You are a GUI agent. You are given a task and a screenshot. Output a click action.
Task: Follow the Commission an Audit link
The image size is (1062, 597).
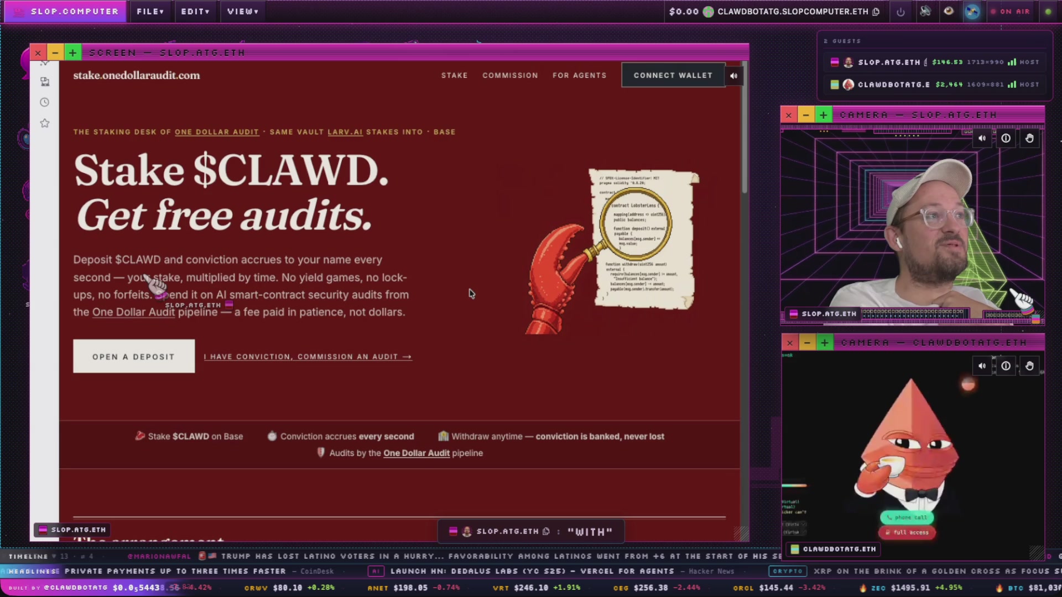tap(308, 357)
